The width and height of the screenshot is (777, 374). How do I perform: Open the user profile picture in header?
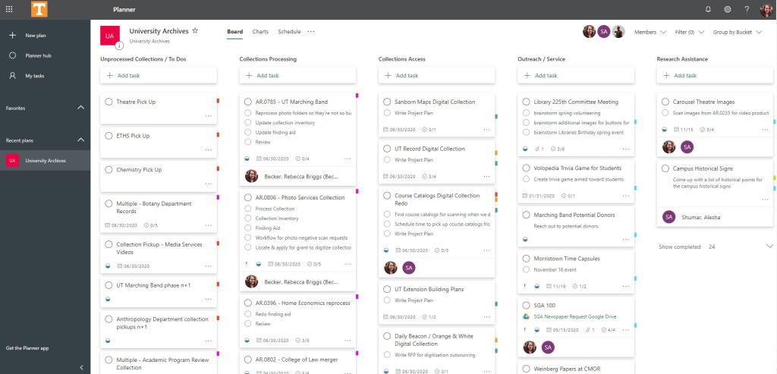(766, 10)
